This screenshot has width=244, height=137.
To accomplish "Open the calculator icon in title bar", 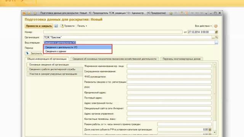I will [181, 13].
